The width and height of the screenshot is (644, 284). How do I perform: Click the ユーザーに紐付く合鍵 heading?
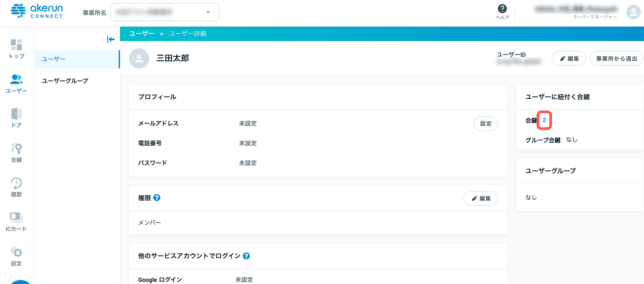(557, 97)
